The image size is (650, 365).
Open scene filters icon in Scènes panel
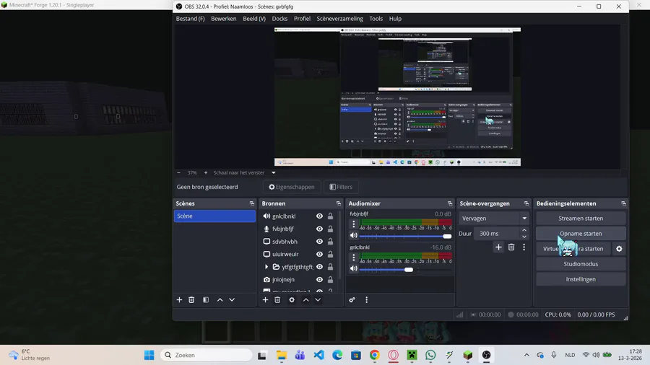[206, 299]
